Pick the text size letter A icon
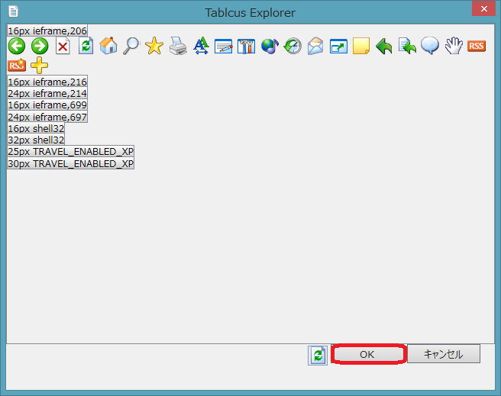 (x=201, y=47)
